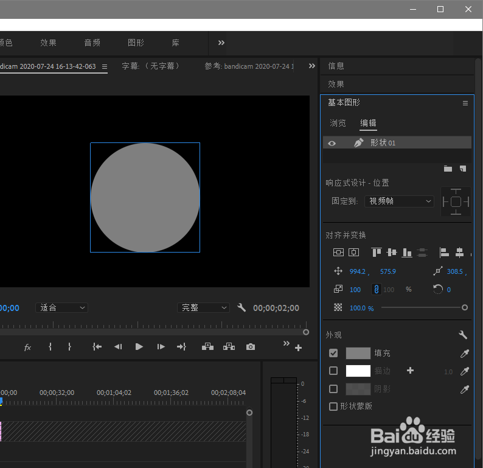The width and height of the screenshot is (483, 468).
Task: Play the sequence
Action: tap(139, 347)
